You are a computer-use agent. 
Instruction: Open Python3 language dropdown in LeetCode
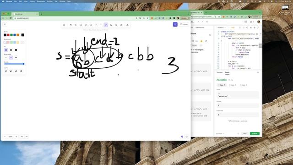pos(221,27)
